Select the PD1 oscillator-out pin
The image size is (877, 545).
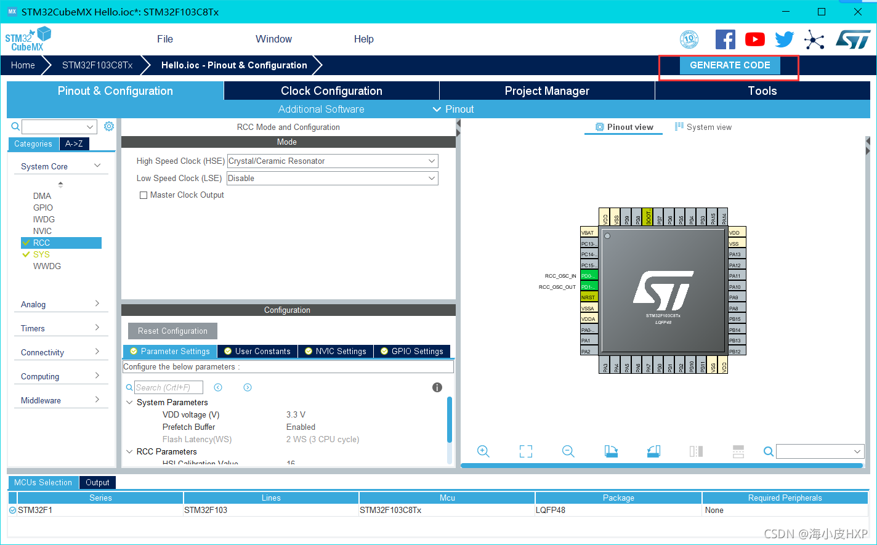tap(589, 287)
